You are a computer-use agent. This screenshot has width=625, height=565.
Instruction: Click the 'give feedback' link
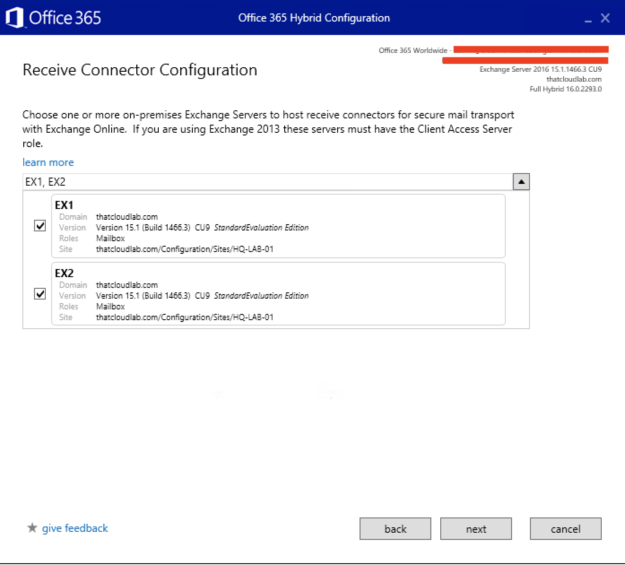(x=75, y=528)
